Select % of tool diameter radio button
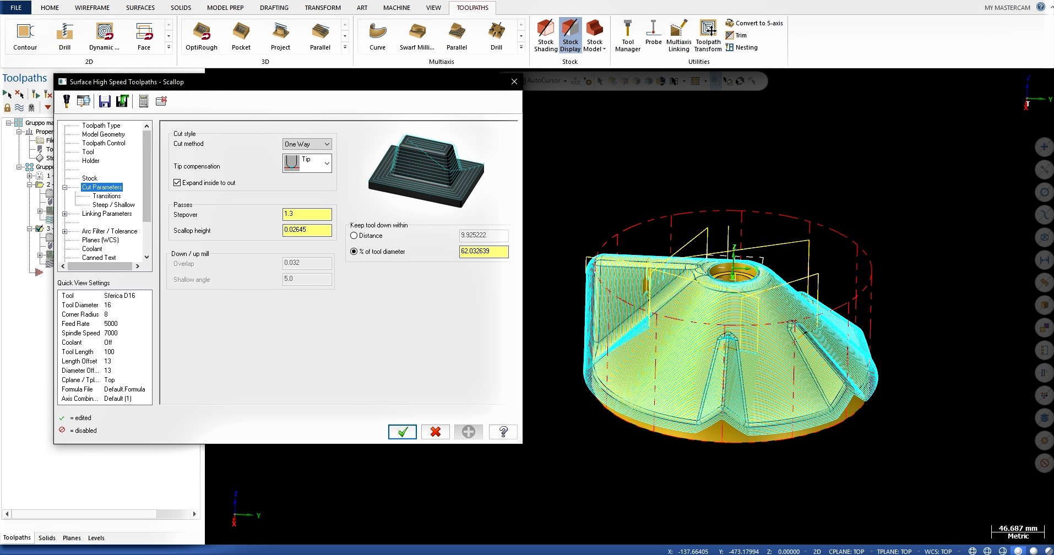 pos(354,252)
